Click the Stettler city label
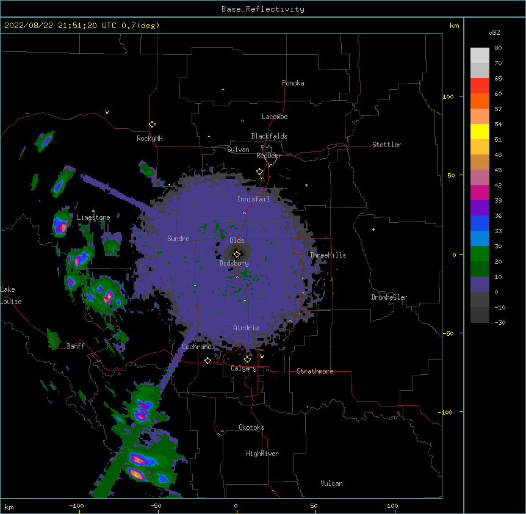This screenshot has height=514, width=526. [387, 145]
